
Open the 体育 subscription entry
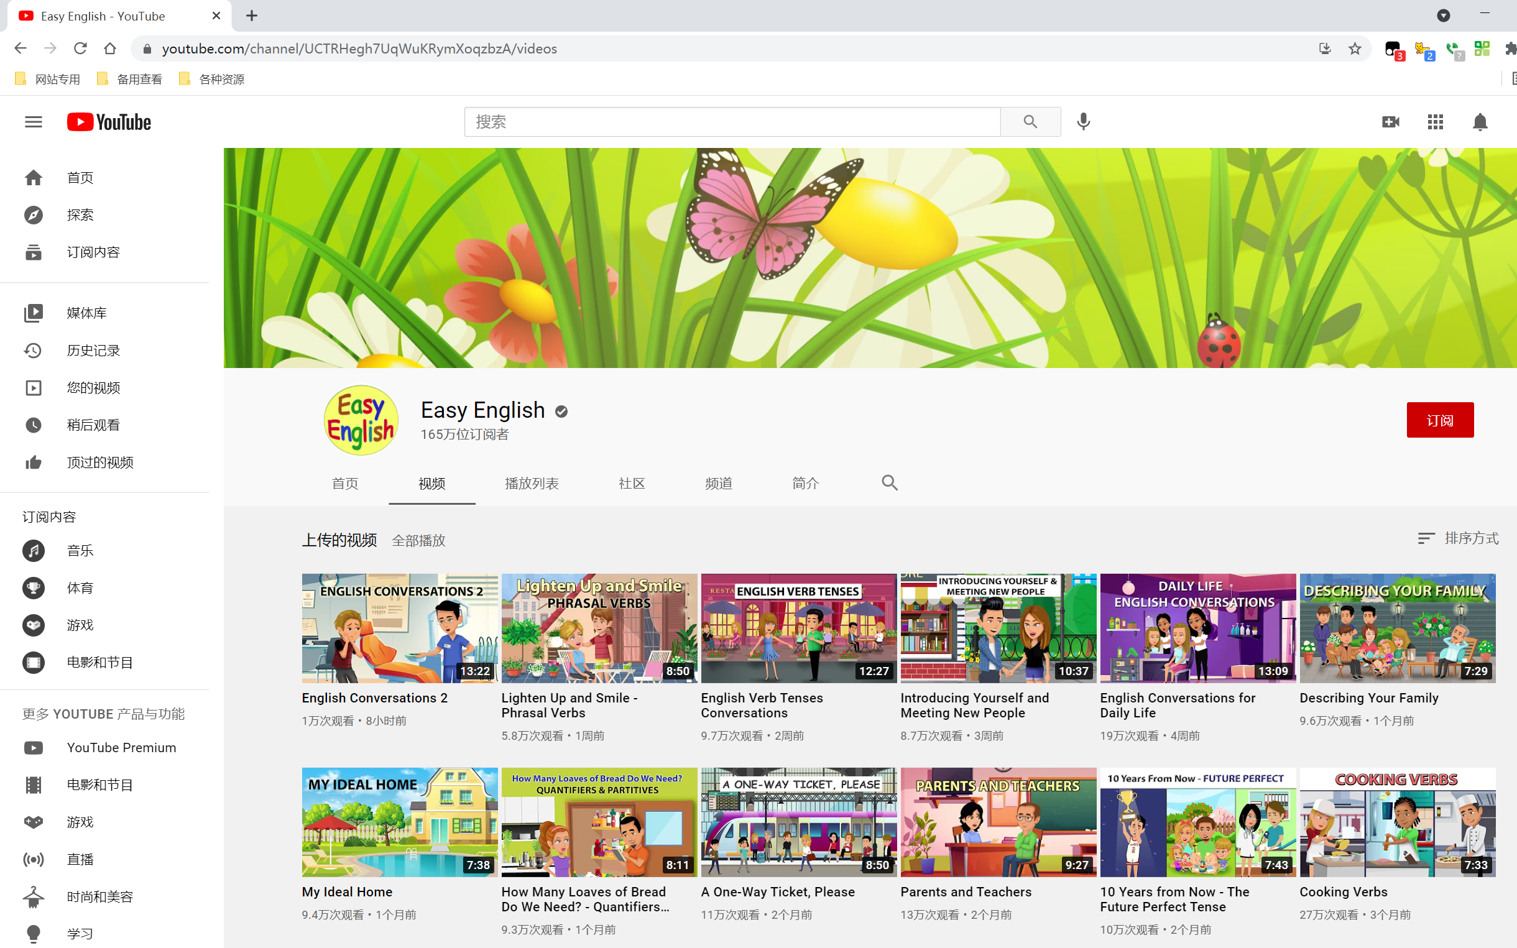click(104, 588)
